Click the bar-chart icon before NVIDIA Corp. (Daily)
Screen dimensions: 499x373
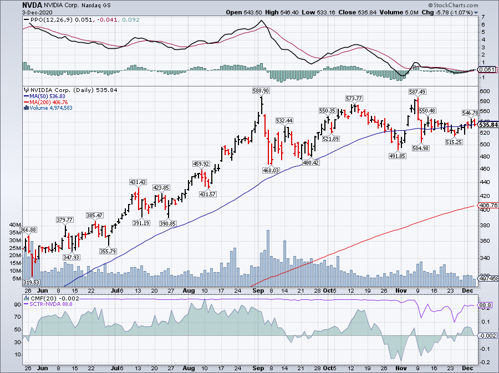27,90
